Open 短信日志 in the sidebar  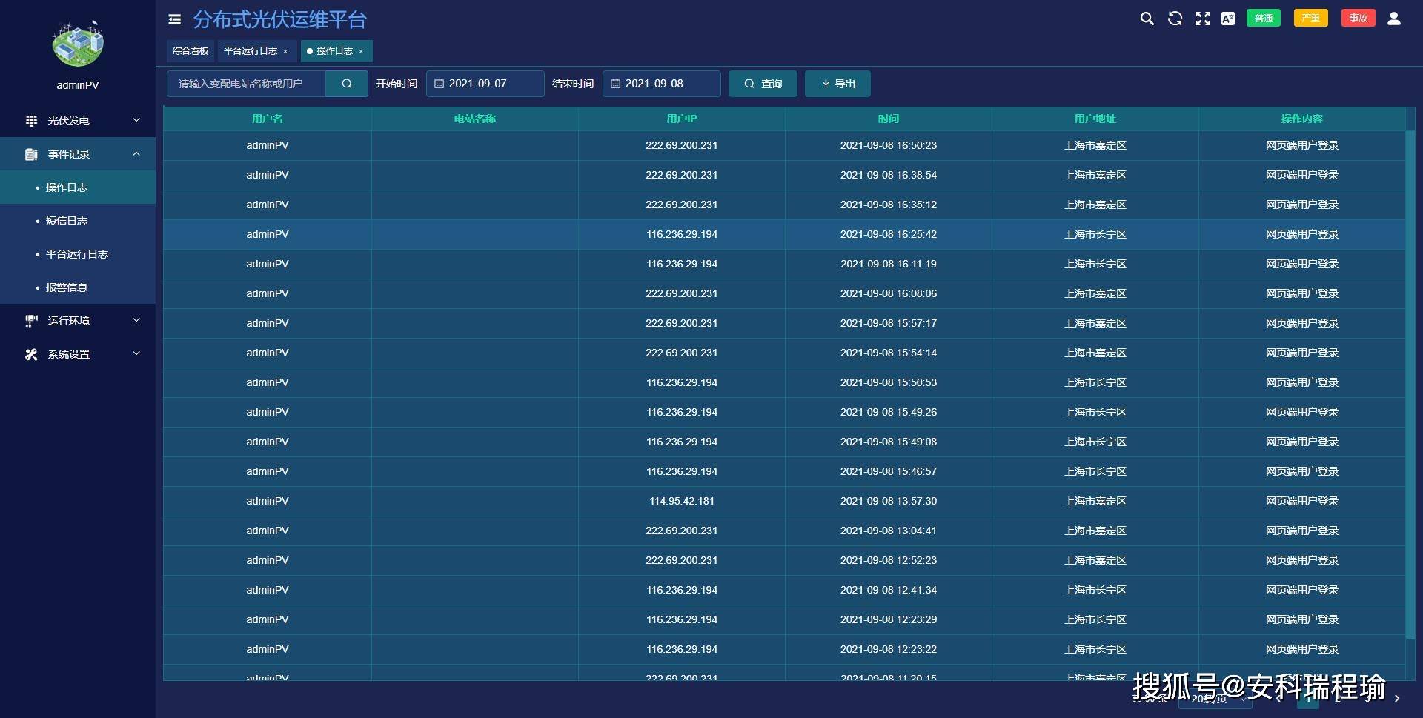coord(78,220)
